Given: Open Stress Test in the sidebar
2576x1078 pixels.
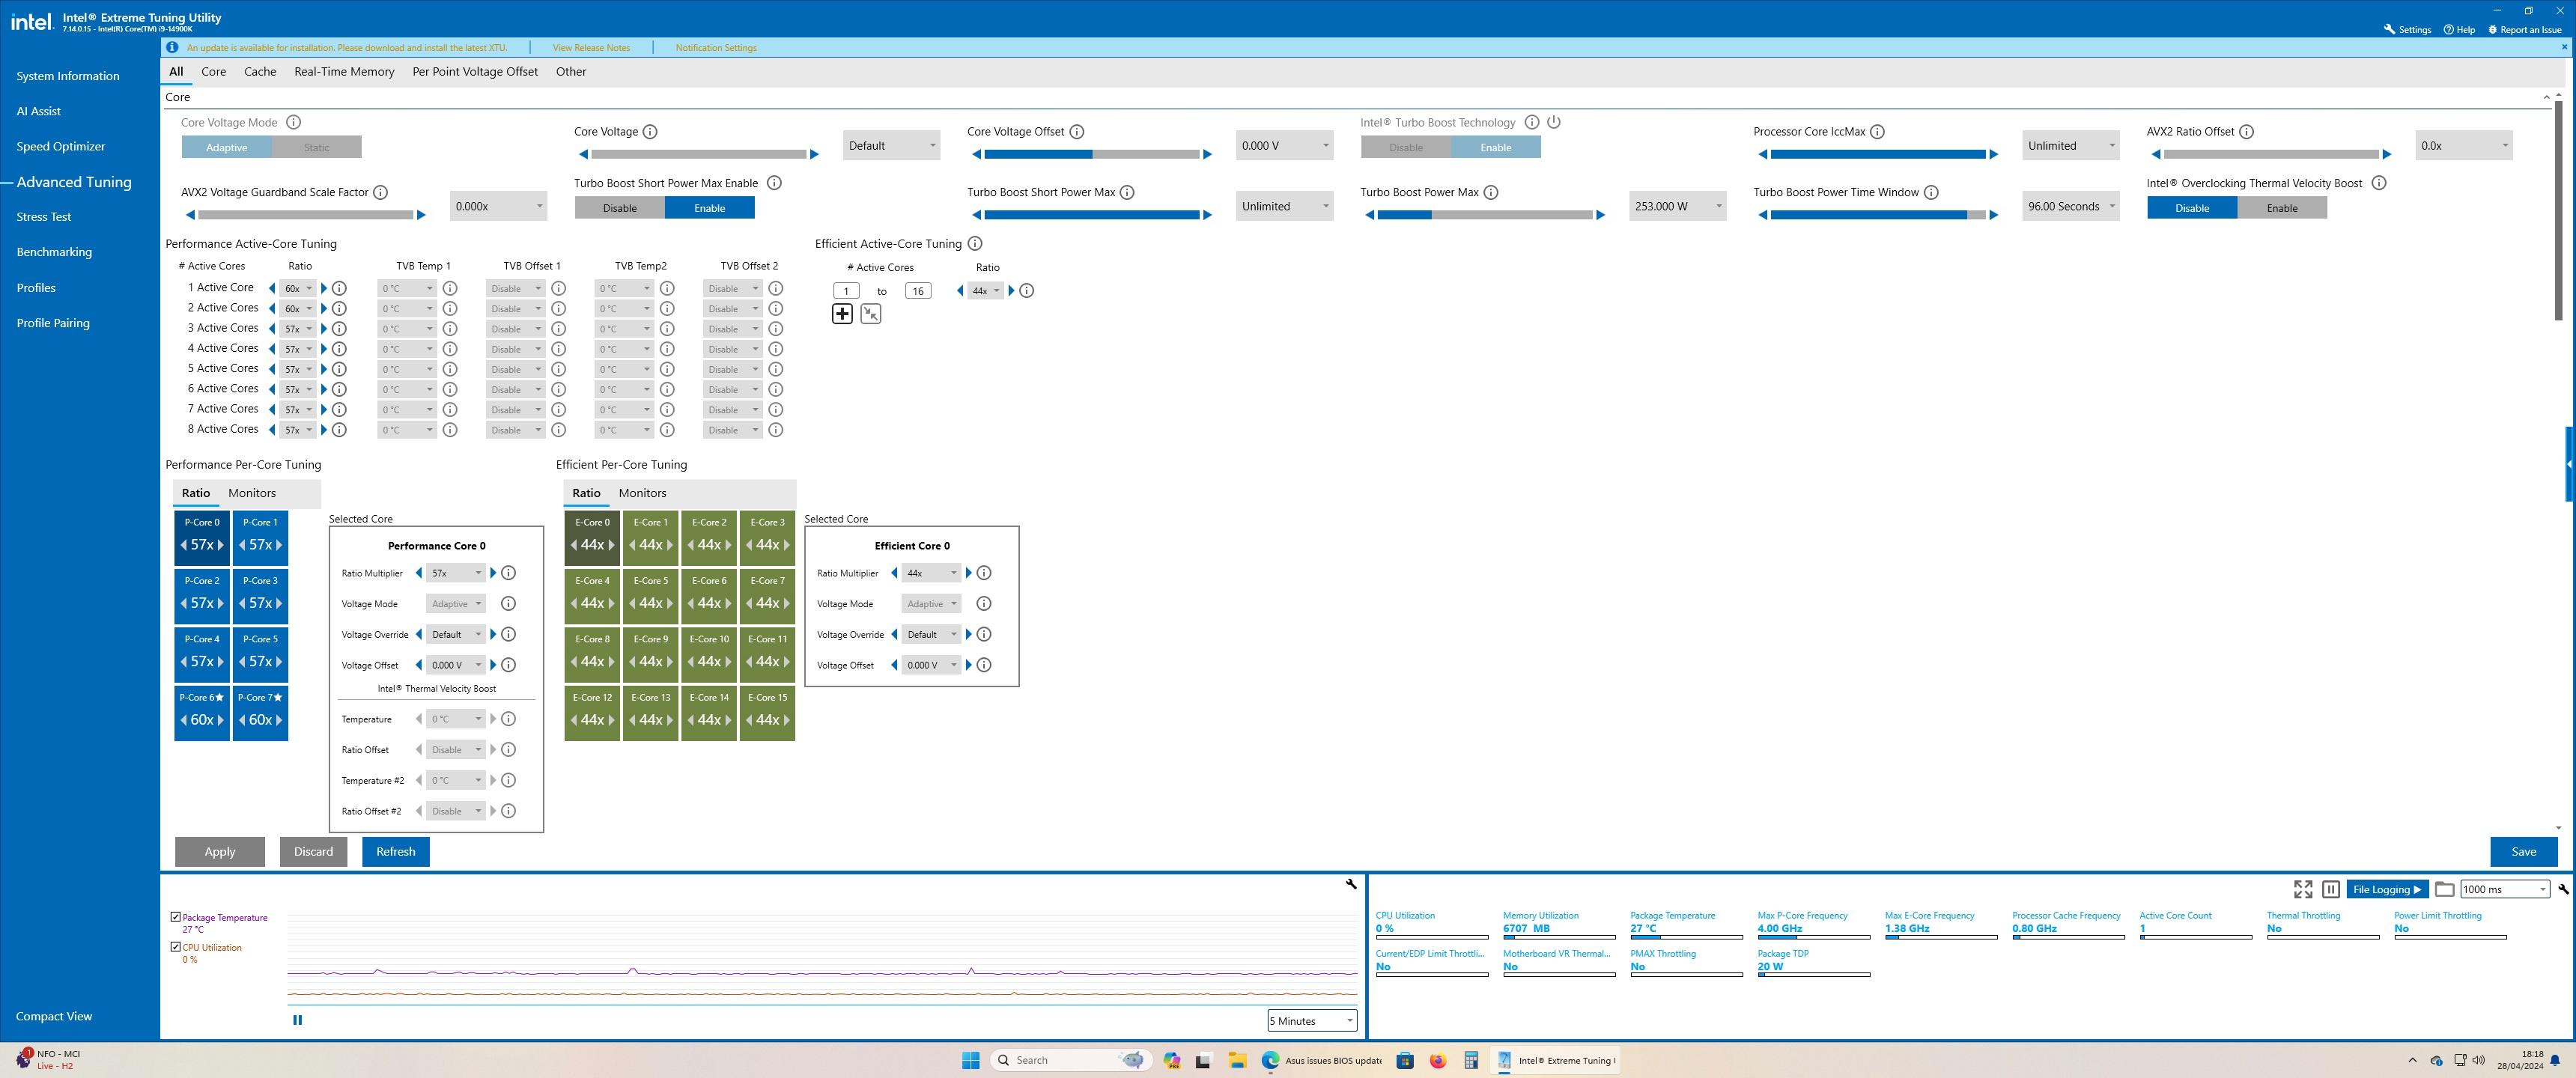Looking at the screenshot, I should click(44, 217).
